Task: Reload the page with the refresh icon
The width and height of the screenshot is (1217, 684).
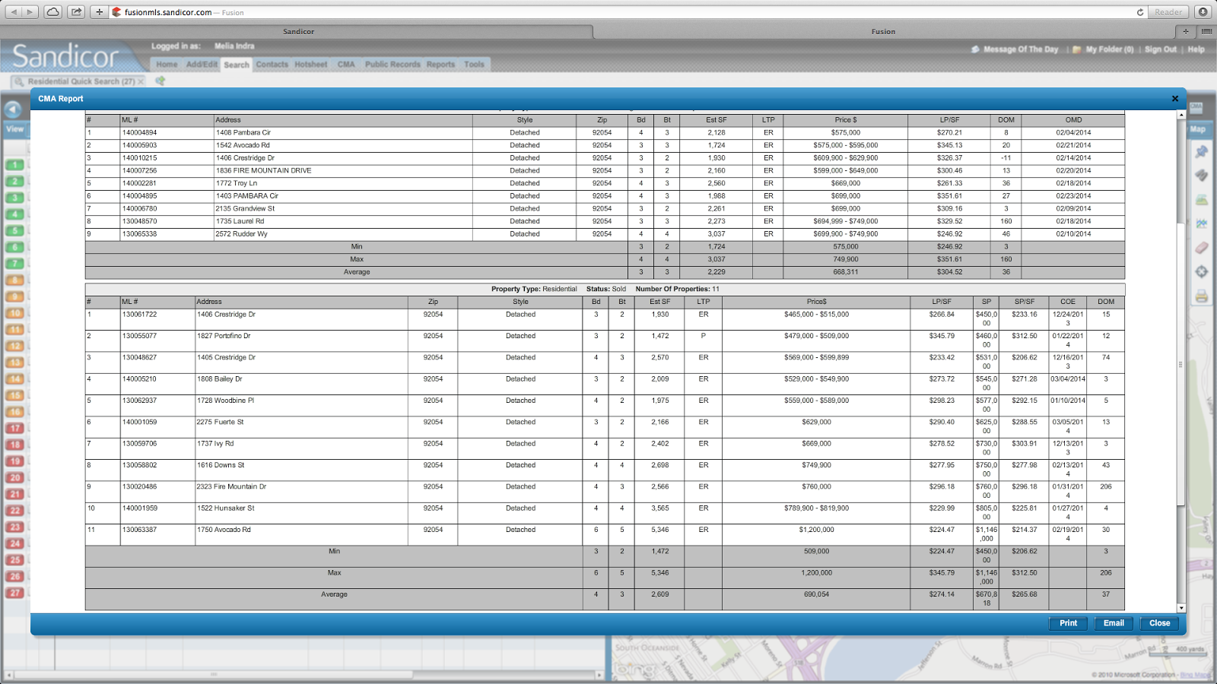Action: click(1140, 12)
